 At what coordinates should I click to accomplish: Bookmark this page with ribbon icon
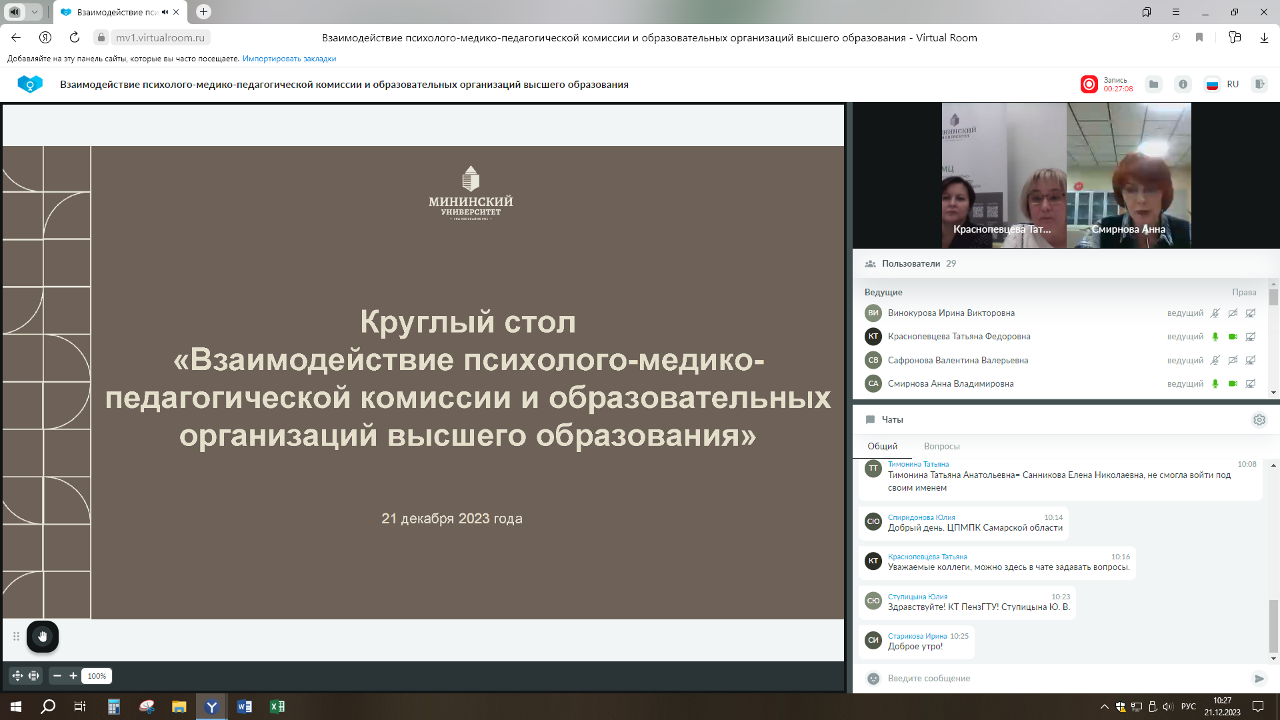[x=1199, y=38]
